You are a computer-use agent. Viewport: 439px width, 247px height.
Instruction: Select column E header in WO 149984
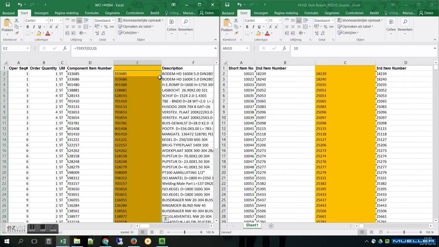(x=137, y=63)
